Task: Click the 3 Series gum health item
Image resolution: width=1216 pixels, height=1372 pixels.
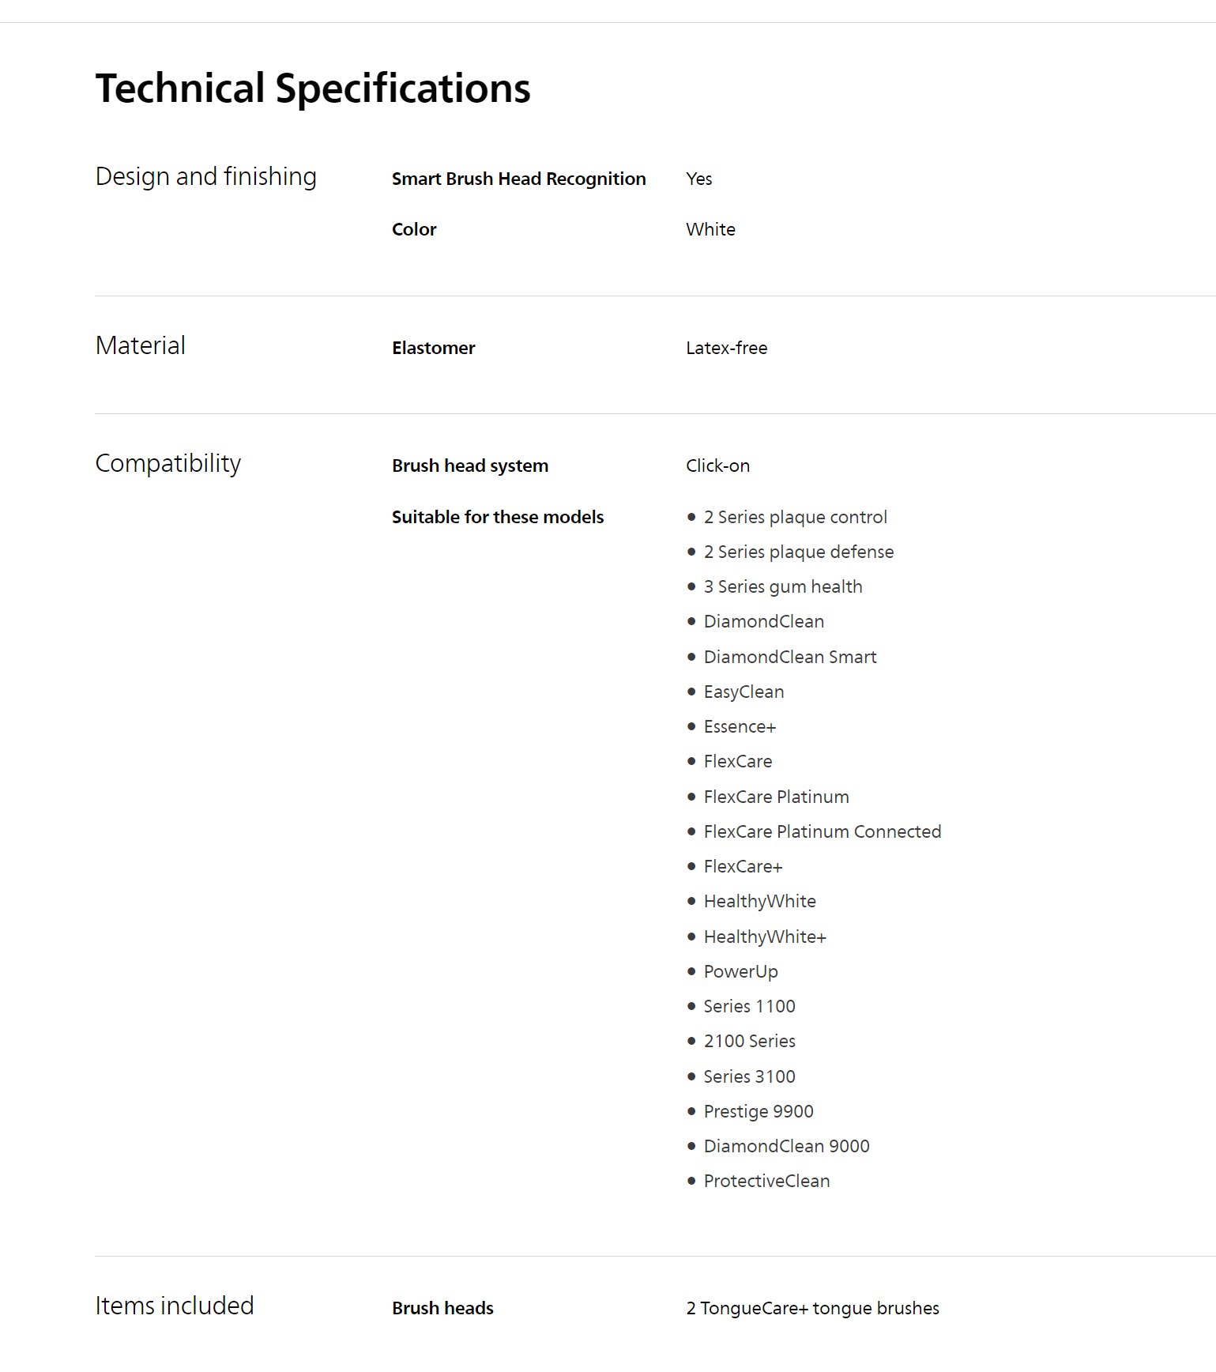Action: point(782,587)
